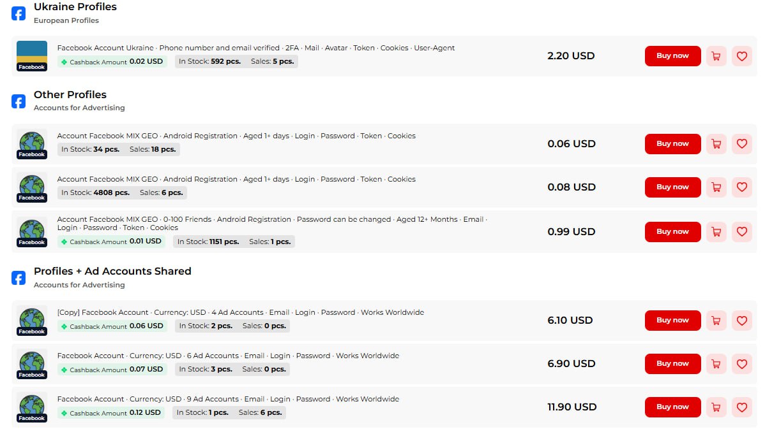The height and width of the screenshot is (441, 765).
Task: Click the Ukraine flag Facebook thumbnail
Action: [31, 56]
